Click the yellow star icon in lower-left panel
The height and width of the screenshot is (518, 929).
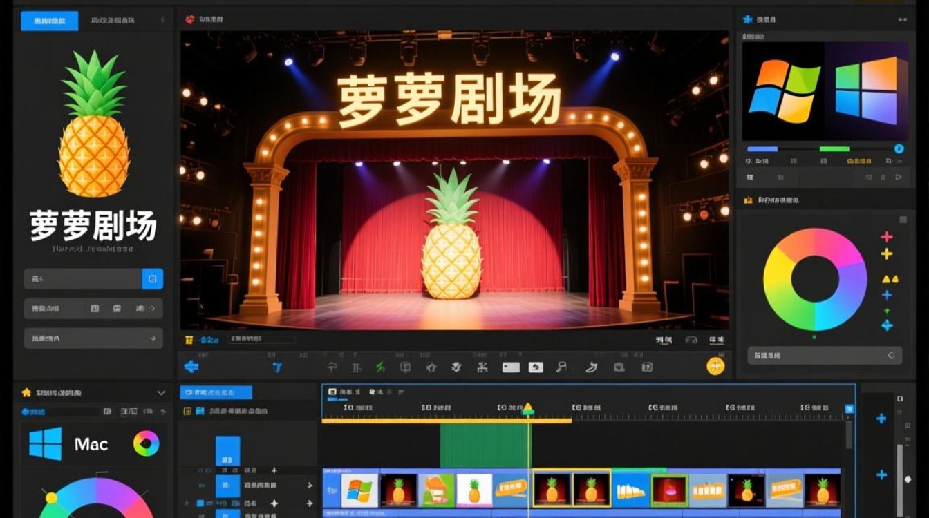click(26, 392)
